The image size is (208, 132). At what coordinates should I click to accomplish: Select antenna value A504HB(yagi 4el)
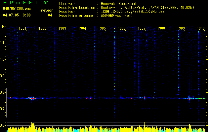[x=117, y=16]
